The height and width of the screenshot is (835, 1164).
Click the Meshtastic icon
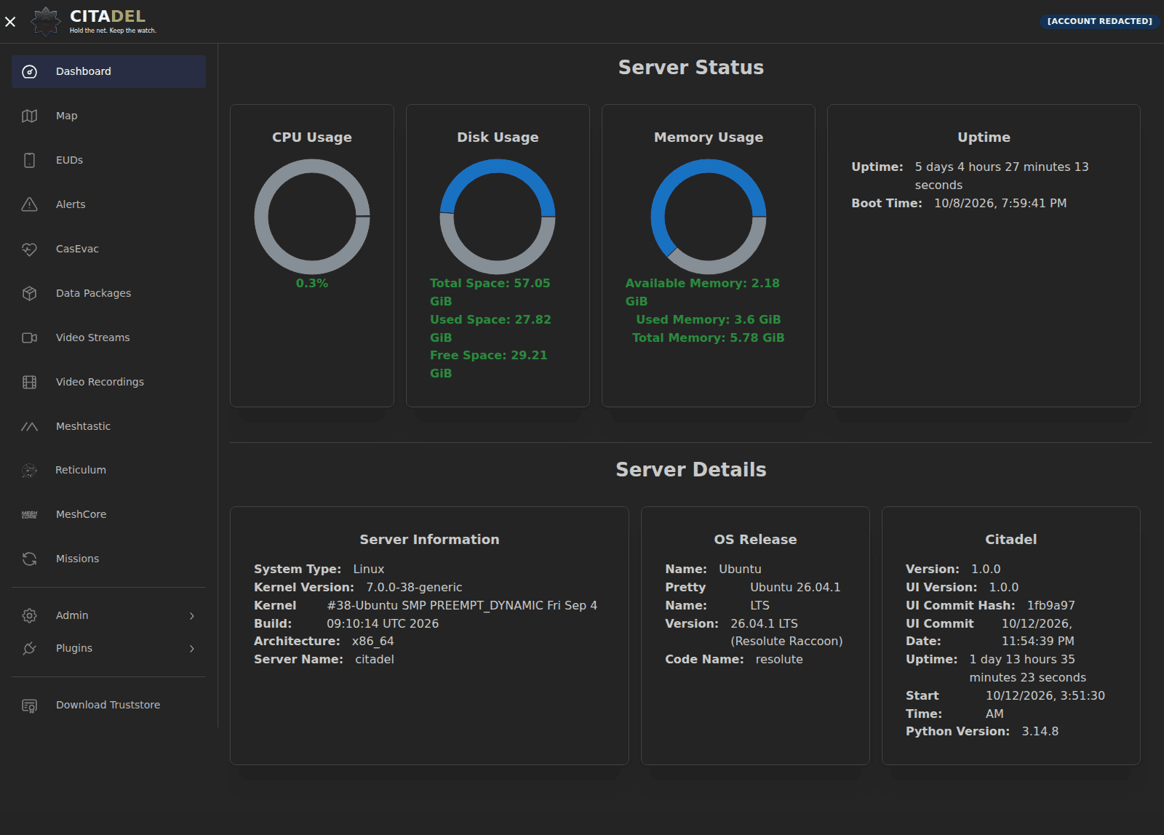29,426
